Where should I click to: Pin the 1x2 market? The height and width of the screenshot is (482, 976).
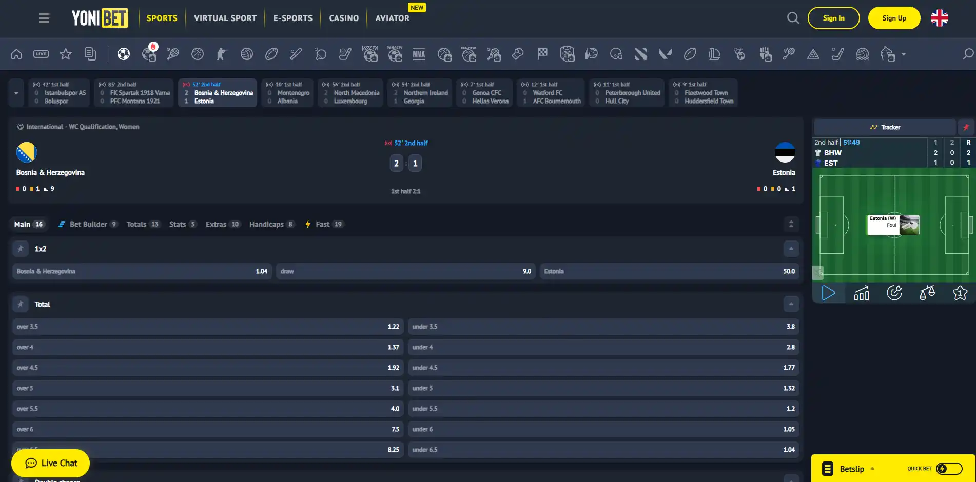[x=21, y=249]
